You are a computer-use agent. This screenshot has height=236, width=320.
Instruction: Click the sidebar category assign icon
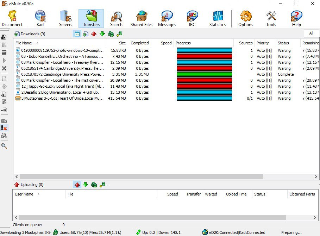pos(4,121)
